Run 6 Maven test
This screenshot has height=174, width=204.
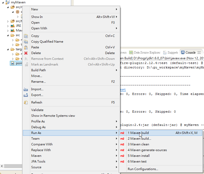(161, 162)
